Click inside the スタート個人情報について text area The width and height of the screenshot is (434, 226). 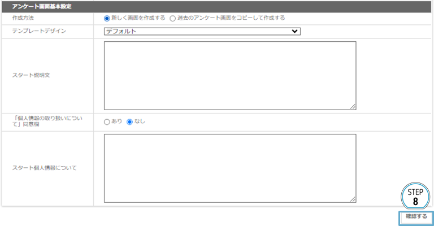click(229, 168)
